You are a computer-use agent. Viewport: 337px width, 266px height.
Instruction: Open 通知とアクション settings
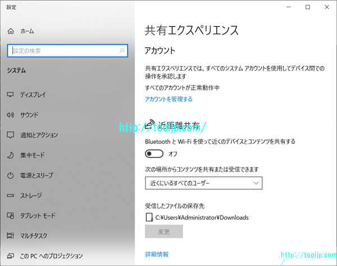[39, 135]
